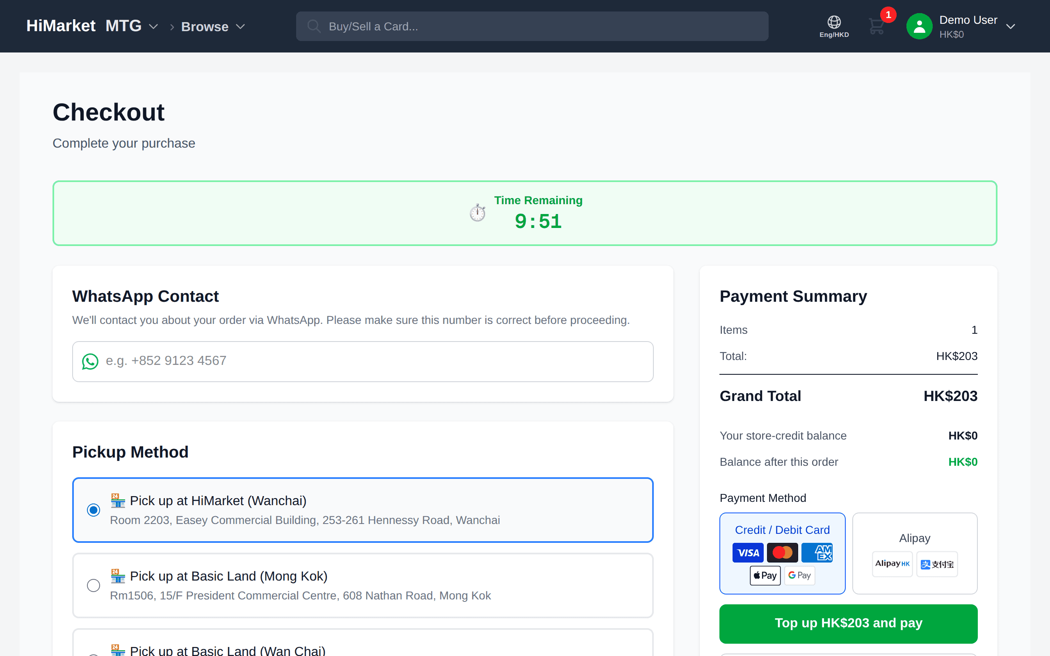Click the green Demo User avatar
1050x656 pixels.
919,26
